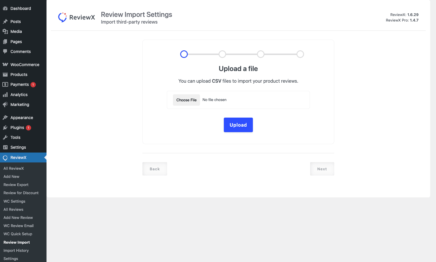Click the Choose File button

pyautogui.click(x=186, y=100)
